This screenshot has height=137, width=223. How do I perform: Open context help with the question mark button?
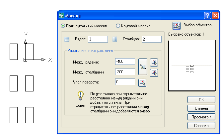click(x=207, y=15)
